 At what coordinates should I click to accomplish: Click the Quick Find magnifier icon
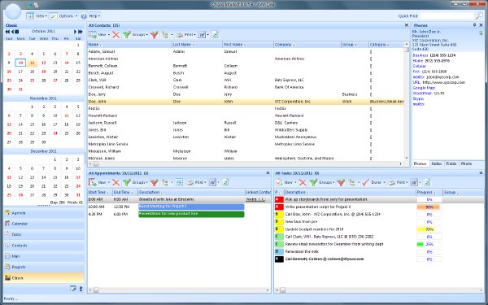479,15
